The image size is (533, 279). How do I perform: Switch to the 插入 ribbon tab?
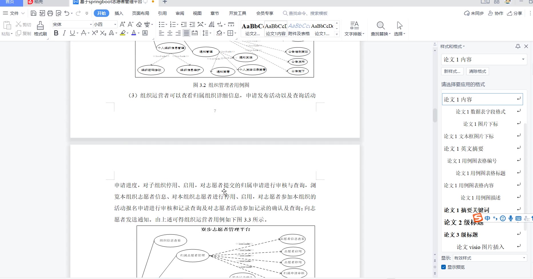(x=119, y=13)
